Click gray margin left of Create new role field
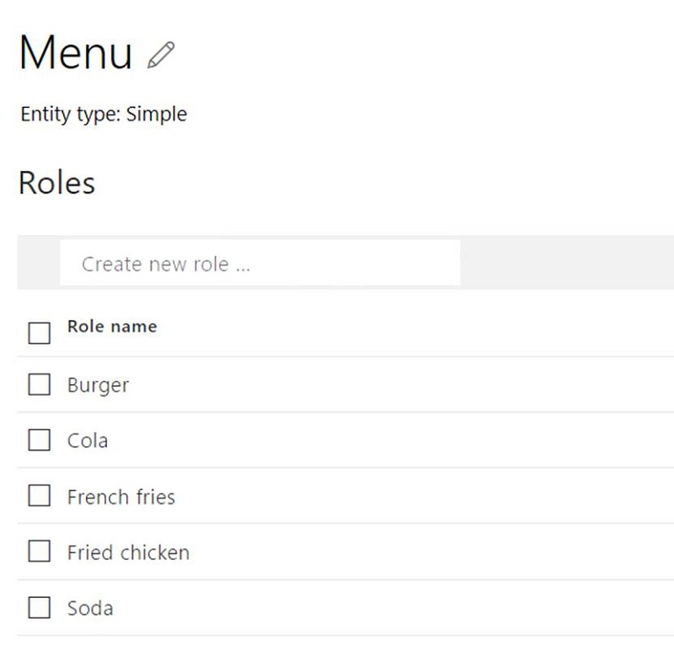 39,263
